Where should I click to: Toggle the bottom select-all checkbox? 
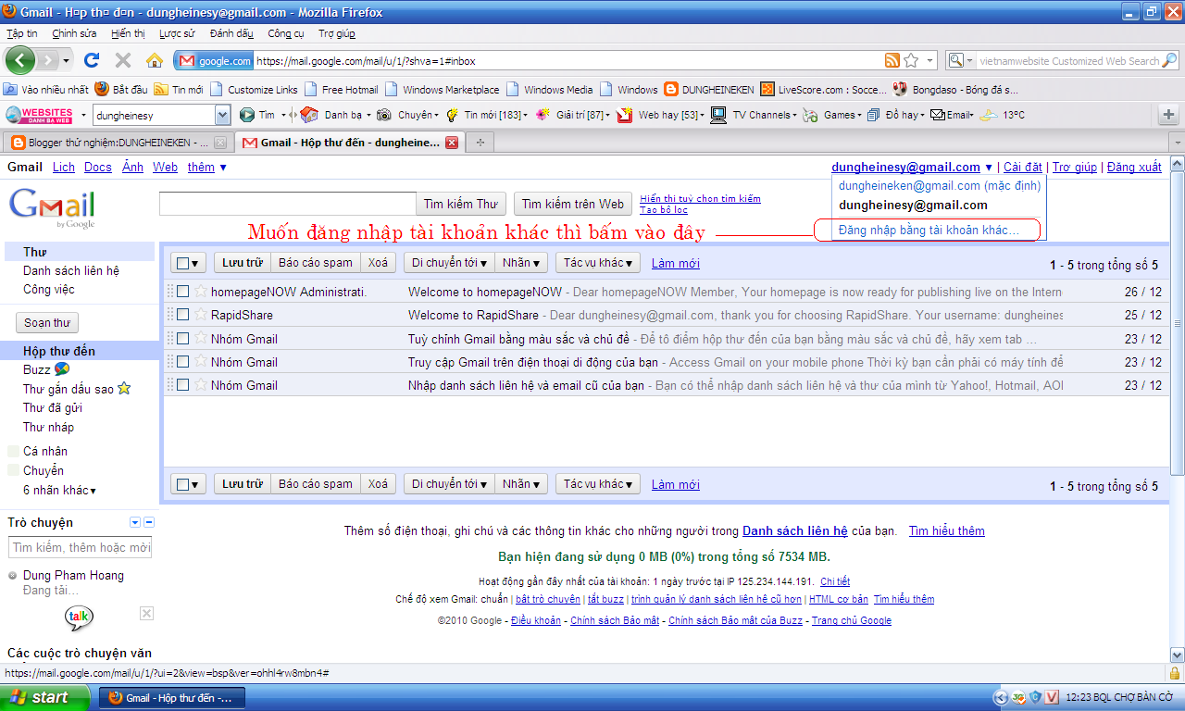(184, 484)
